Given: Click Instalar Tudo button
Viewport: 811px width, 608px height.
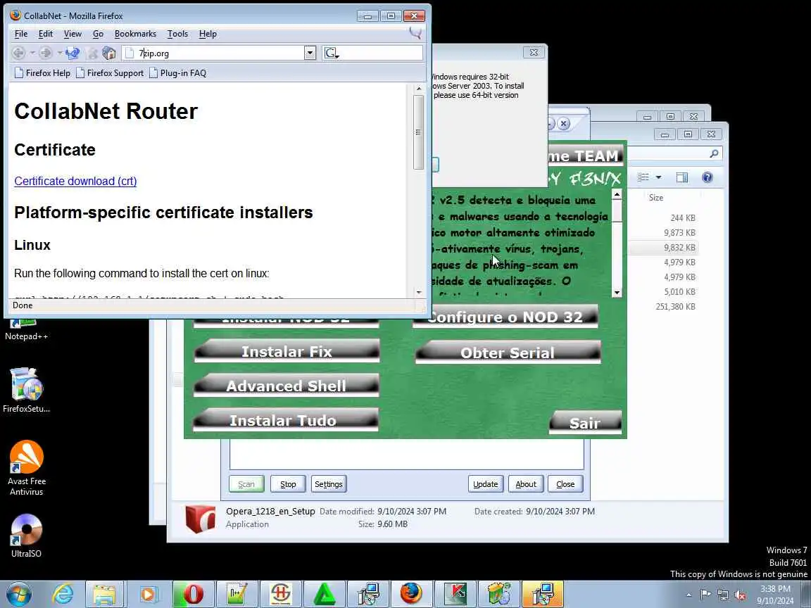Looking at the screenshot, I should pos(286,420).
